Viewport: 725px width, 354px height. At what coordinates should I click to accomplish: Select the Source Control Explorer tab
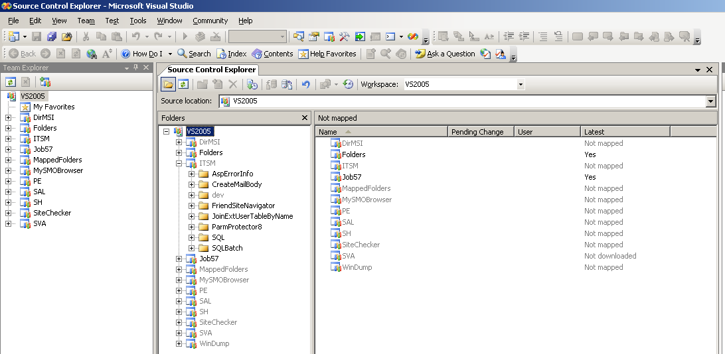click(211, 70)
